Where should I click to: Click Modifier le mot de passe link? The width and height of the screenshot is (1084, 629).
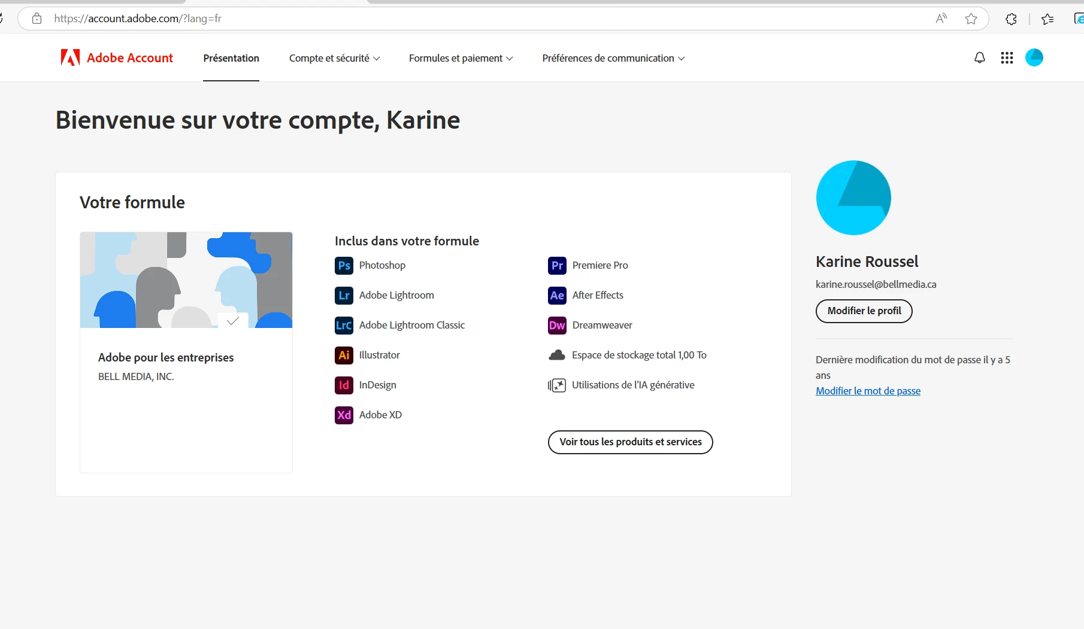tap(868, 391)
